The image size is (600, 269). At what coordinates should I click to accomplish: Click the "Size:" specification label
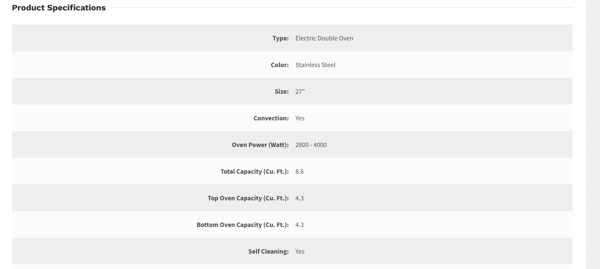point(281,92)
